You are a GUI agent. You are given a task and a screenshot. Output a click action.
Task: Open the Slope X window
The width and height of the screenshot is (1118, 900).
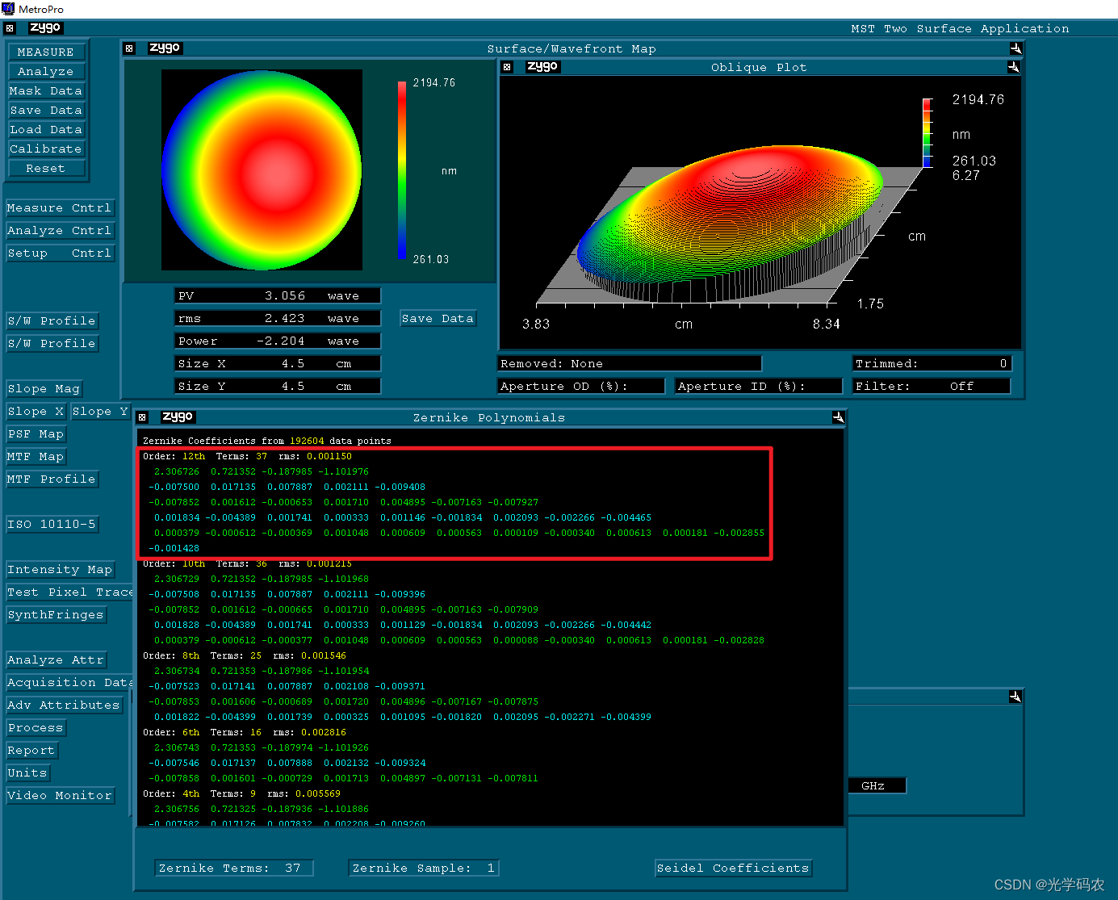pos(36,412)
